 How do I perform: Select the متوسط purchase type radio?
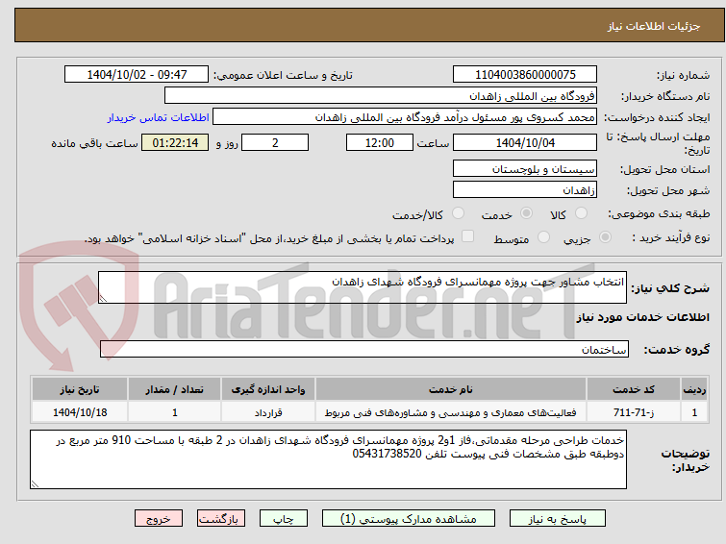point(543,237)
